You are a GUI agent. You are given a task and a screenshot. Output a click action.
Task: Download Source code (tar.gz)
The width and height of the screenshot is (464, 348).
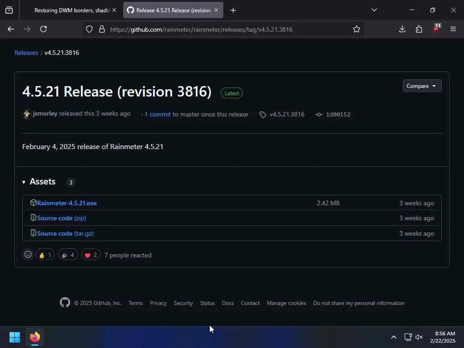[65, 233]
